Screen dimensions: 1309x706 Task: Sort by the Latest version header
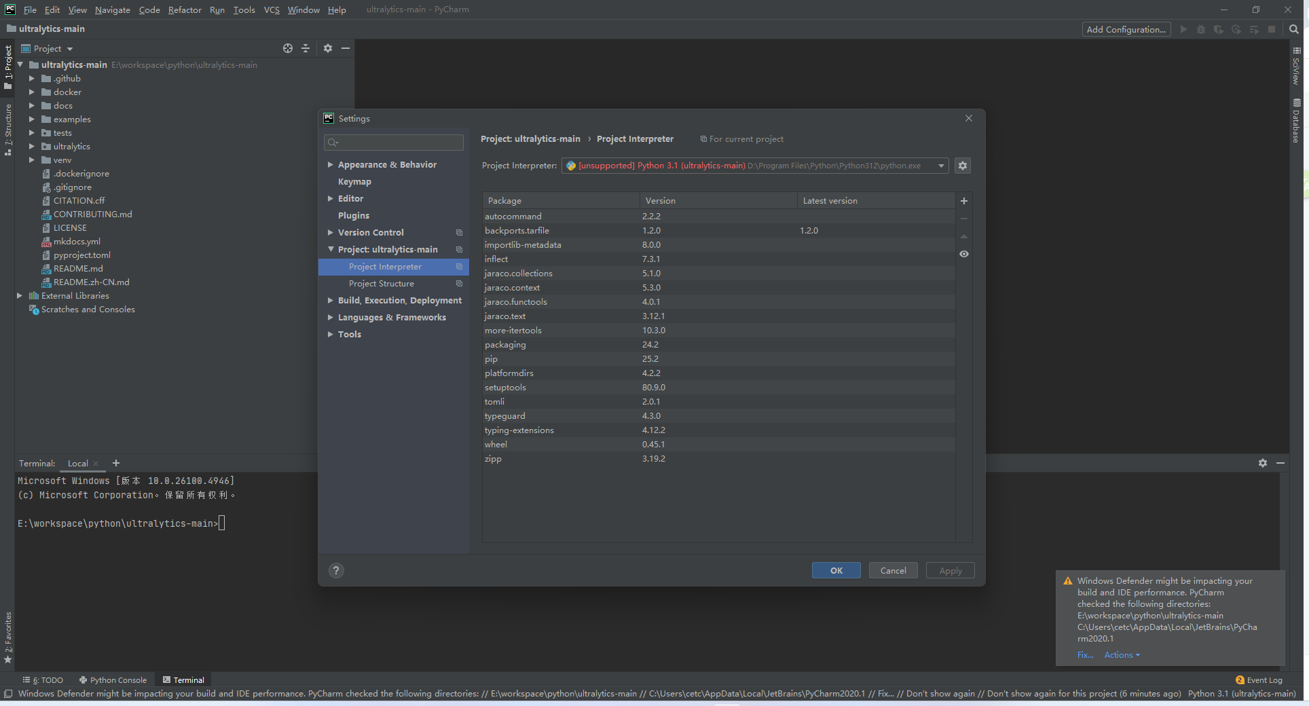[876, 201]
